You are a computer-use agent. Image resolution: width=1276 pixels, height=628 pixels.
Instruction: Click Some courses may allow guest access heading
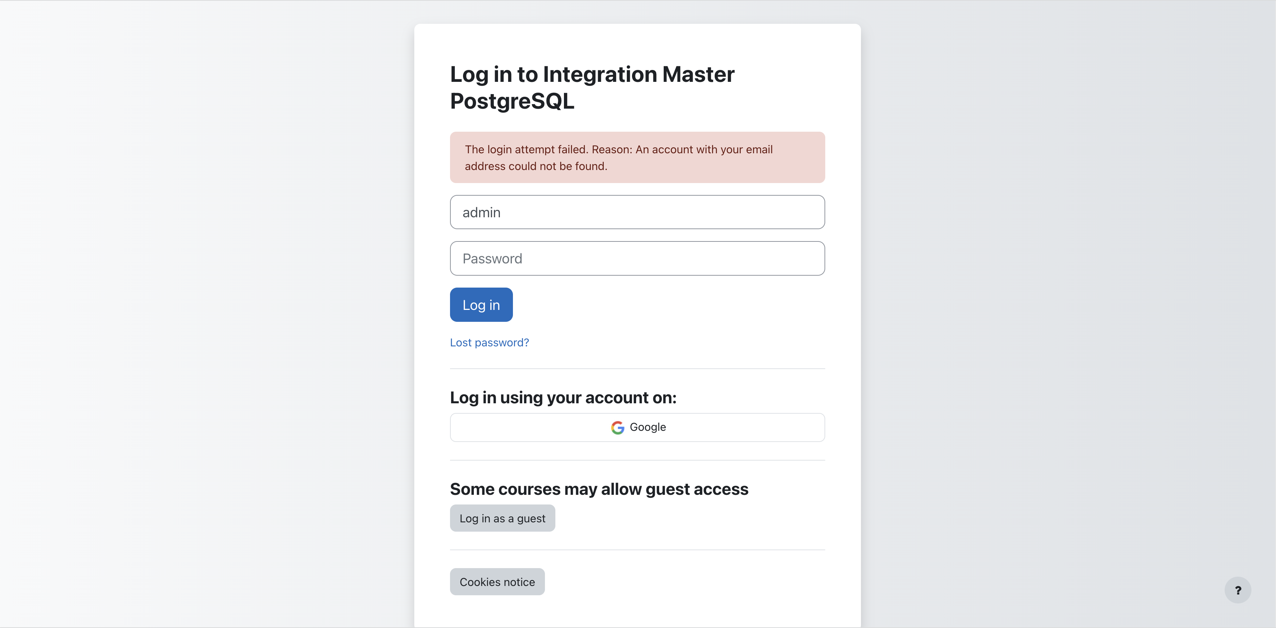(x=599, y=489)
